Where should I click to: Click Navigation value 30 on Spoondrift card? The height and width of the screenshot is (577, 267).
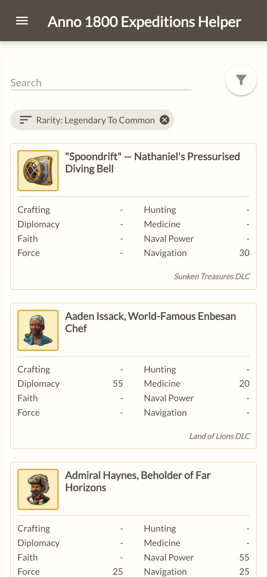point(244,253)
